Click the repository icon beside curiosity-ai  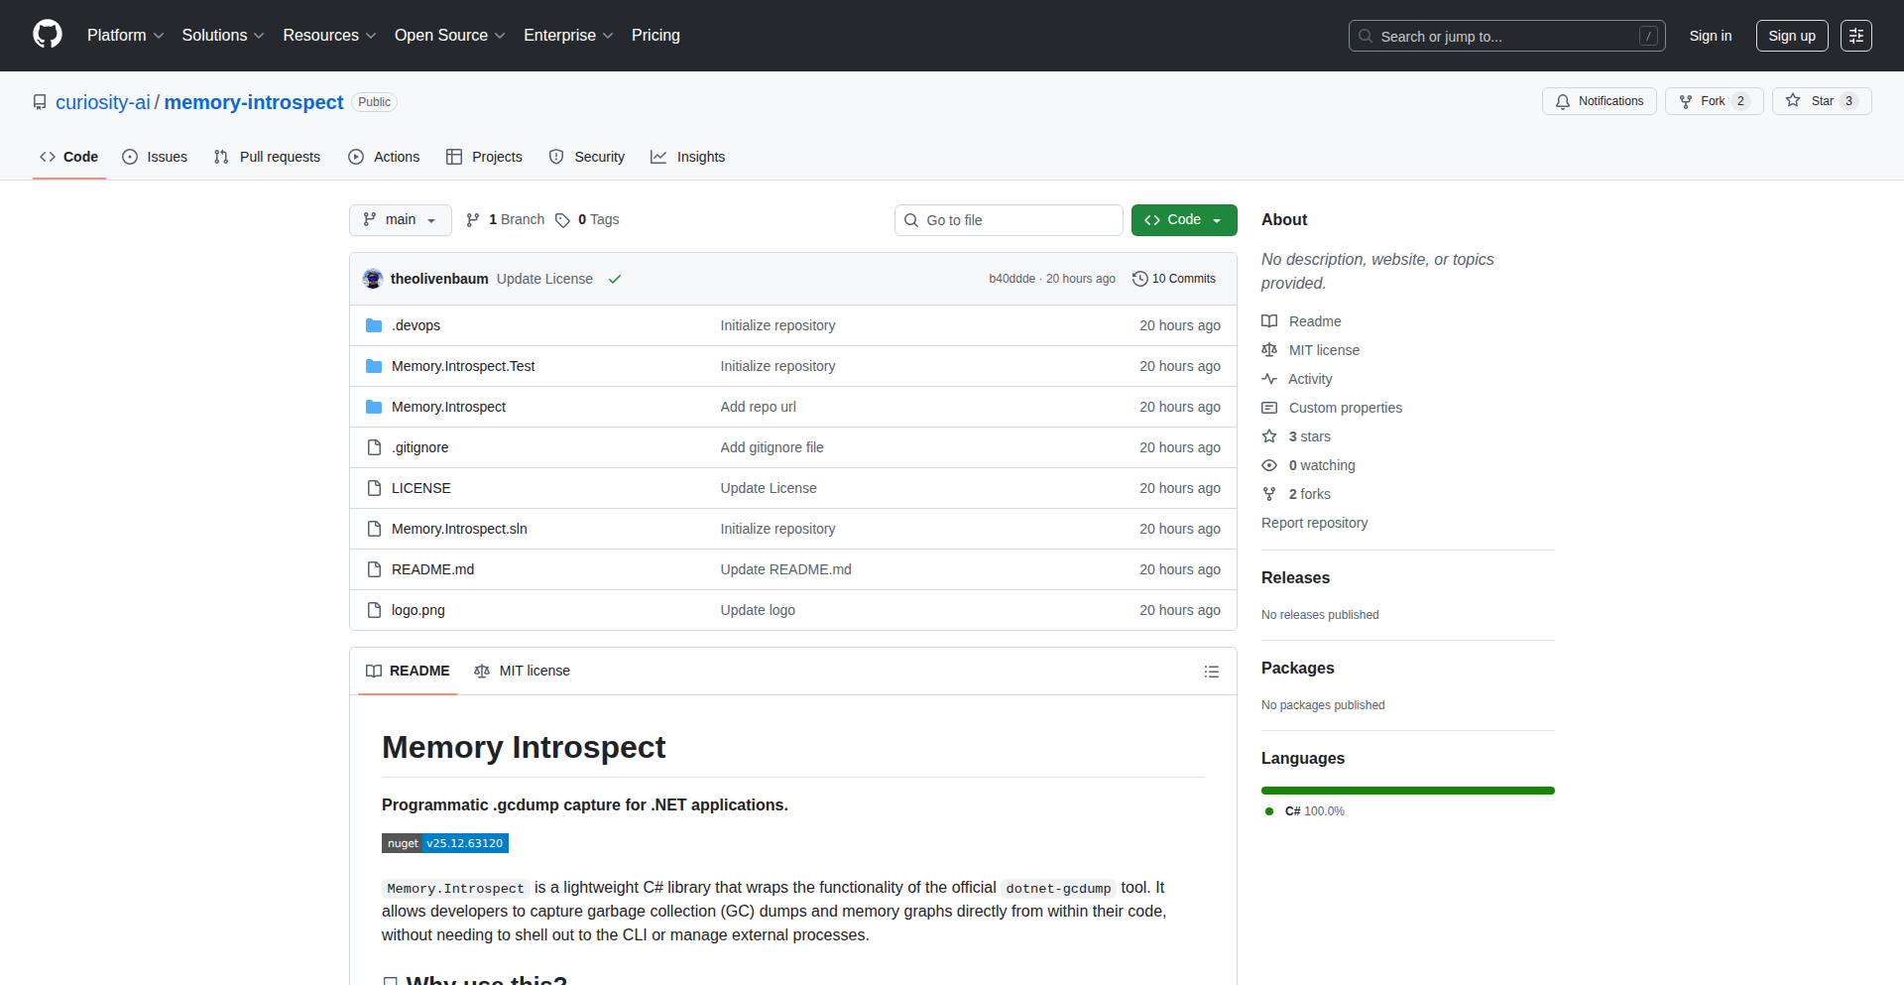[x=40, y=102]
